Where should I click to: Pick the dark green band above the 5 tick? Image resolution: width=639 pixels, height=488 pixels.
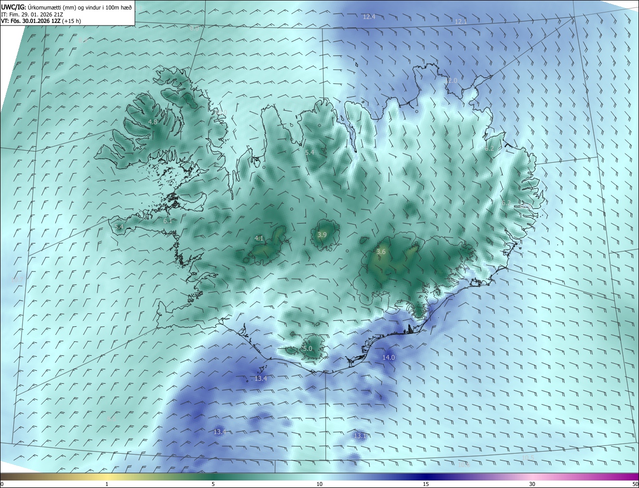click(213, 477)
